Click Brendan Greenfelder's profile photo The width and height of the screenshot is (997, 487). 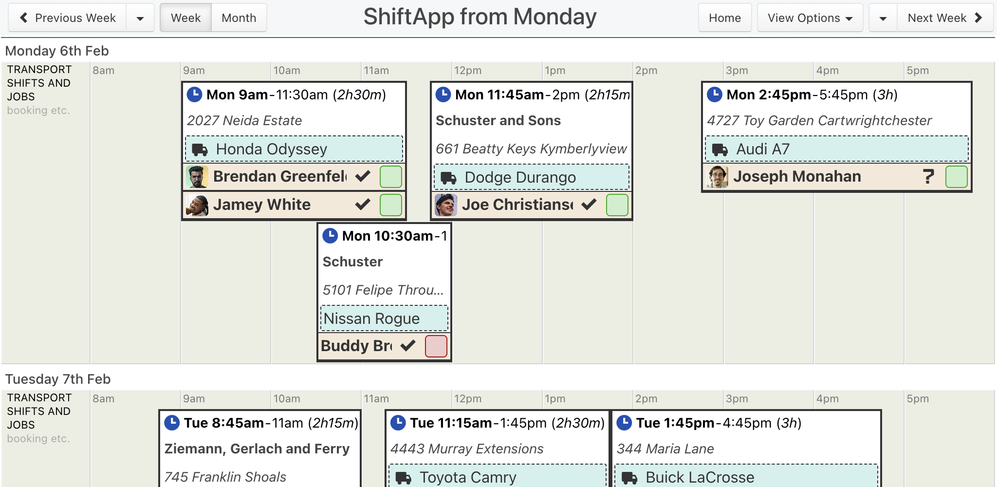(197, 177)
